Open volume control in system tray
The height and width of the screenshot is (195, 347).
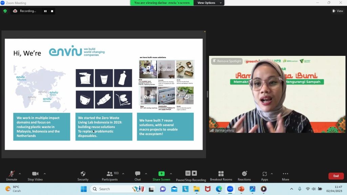pos(313,189)
